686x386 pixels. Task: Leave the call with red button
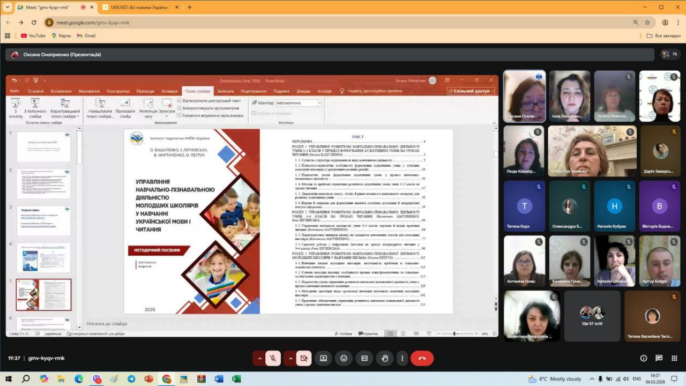(x=422, y=358)
